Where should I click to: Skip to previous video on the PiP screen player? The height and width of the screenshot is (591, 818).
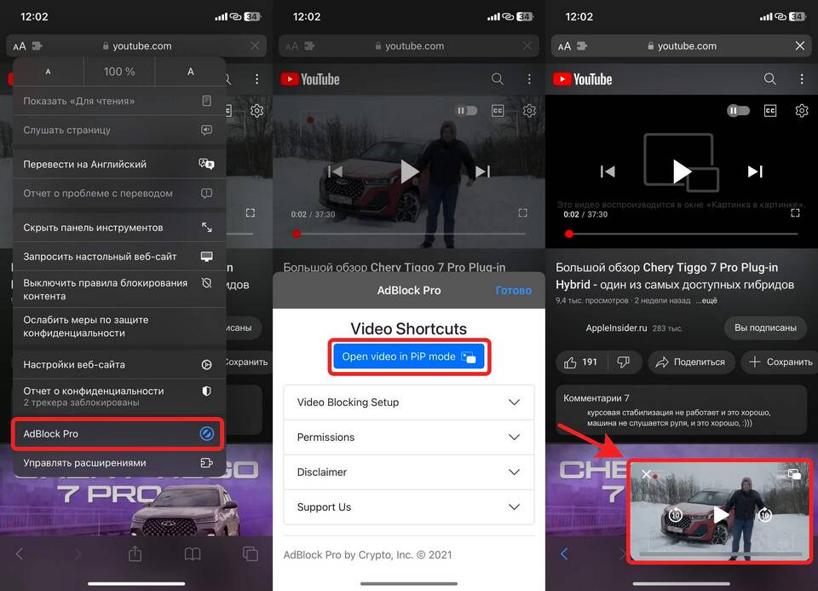pos(608,171)
